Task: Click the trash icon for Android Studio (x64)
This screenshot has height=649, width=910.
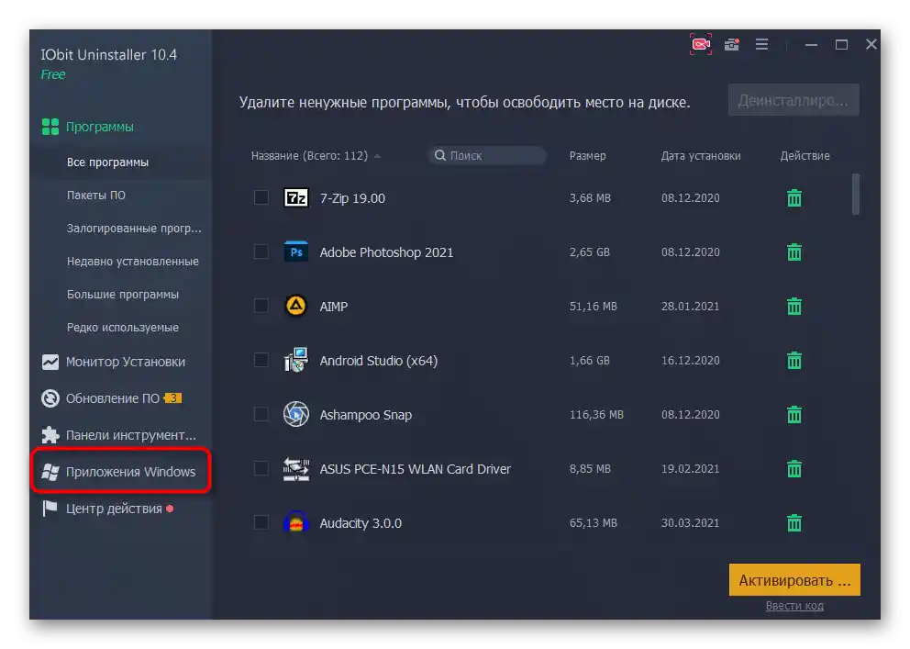Action: 793,361
